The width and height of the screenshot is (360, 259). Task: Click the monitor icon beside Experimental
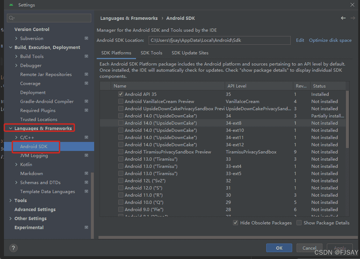86,227
